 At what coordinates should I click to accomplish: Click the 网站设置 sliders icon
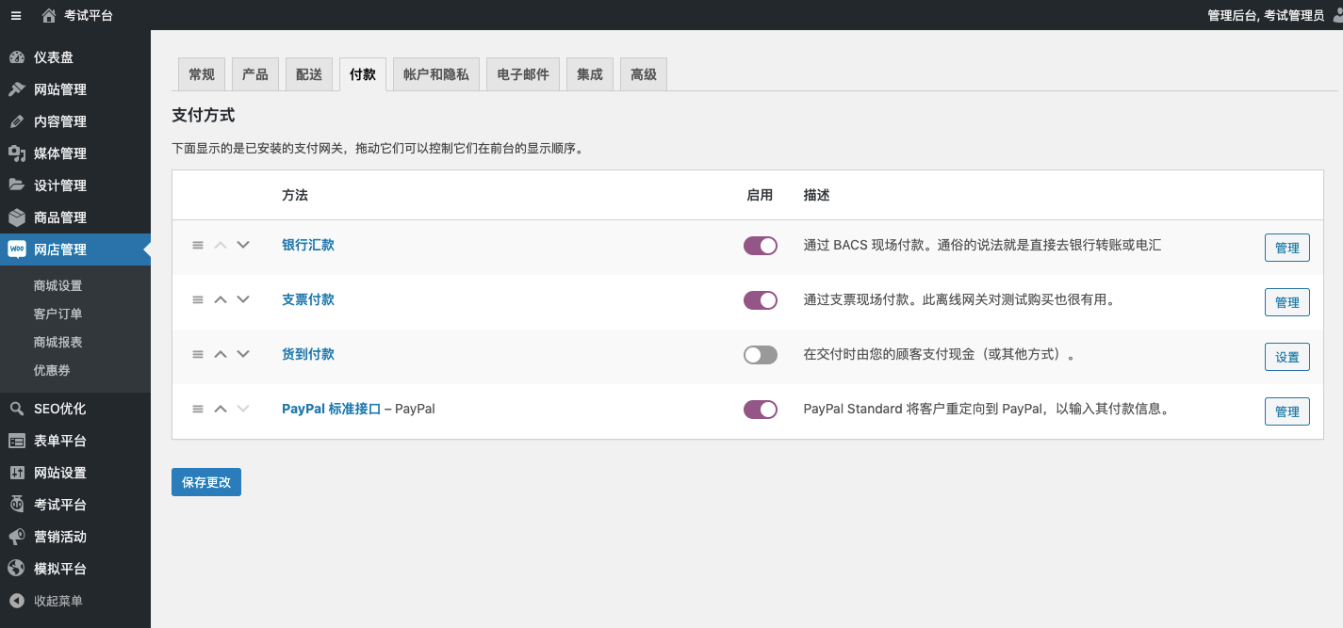(17, 473)
